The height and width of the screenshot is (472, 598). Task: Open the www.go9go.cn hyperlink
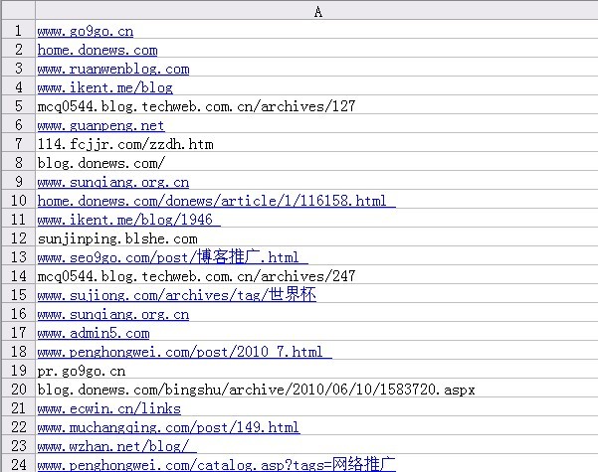[x=86, y=31]
